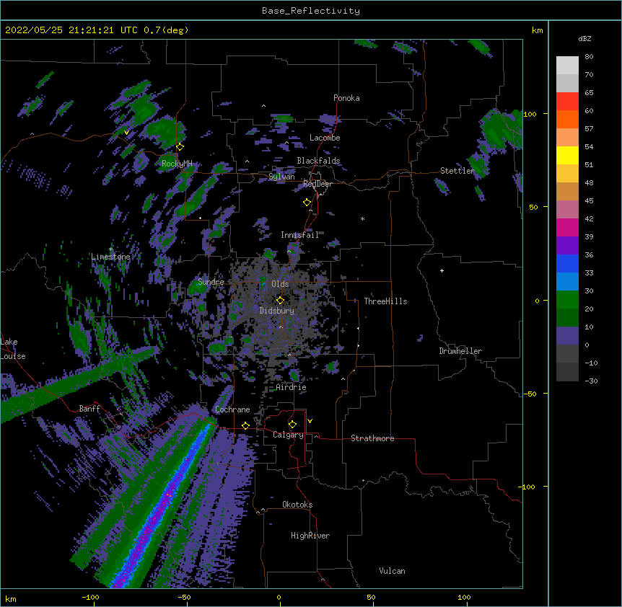Click the Stettler city label
Image resolution: width=622 pixels, height=607 pixels.
click(x=457, y=171)
